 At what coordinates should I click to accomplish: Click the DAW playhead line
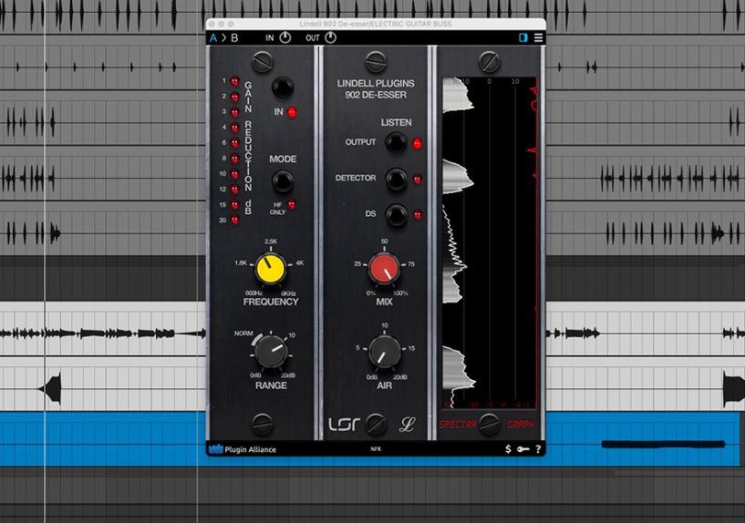45,261
